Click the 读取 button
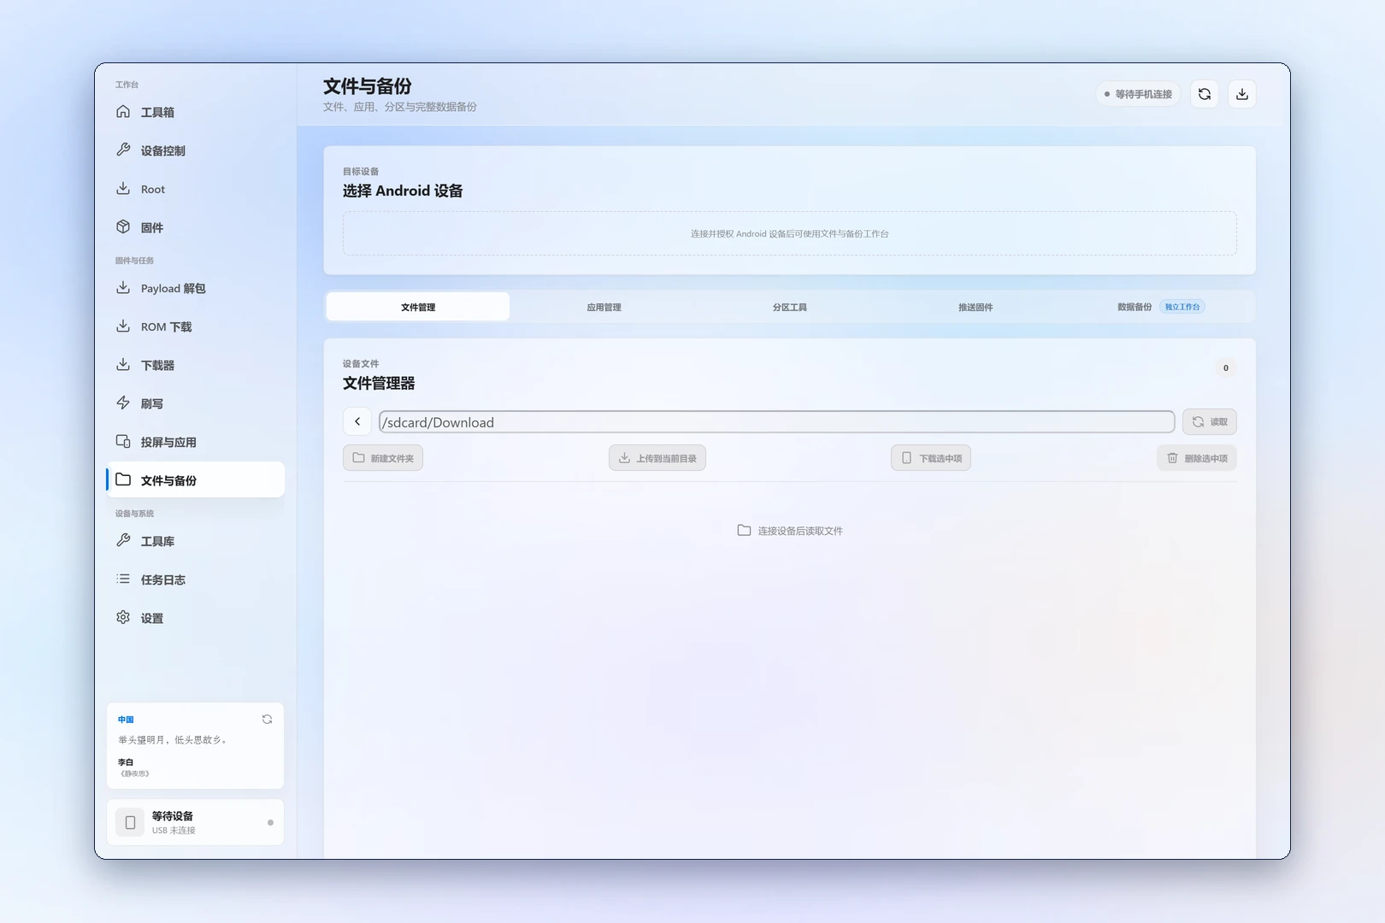 coord(1210,421)
